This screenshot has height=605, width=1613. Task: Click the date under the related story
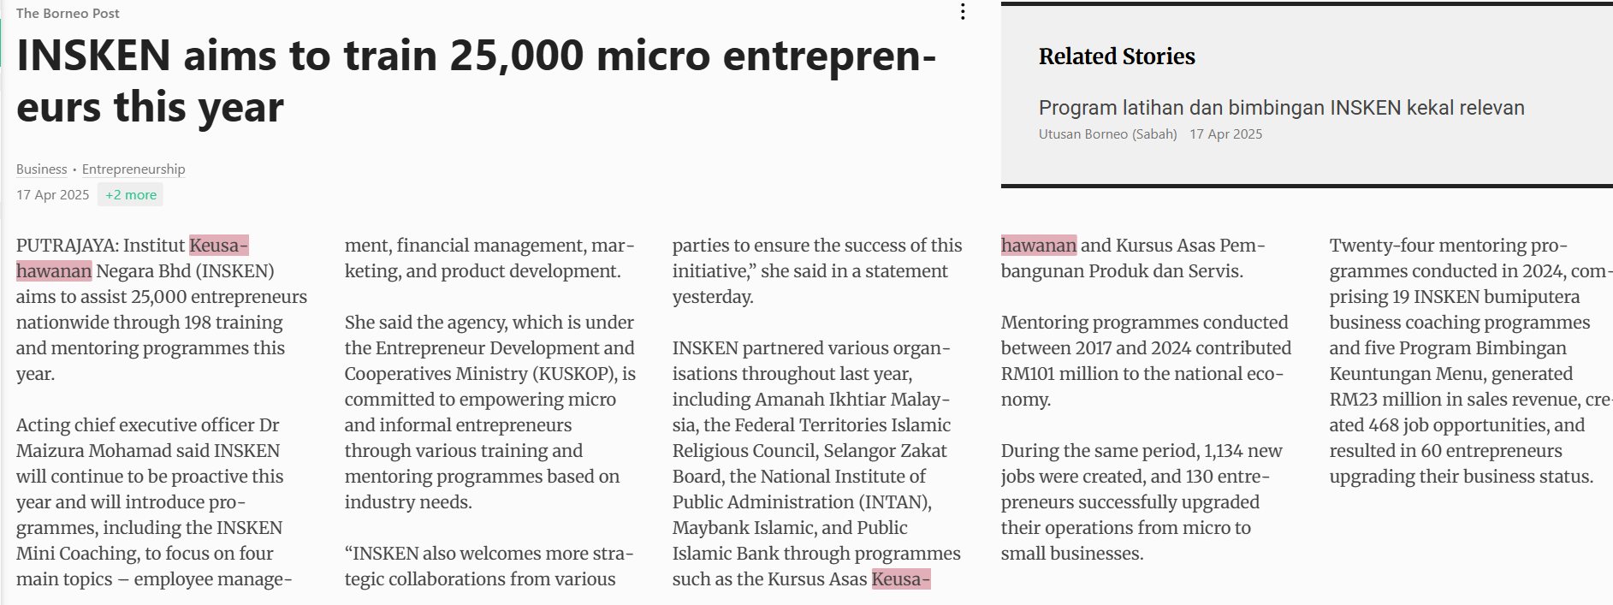click(1225, 134)
